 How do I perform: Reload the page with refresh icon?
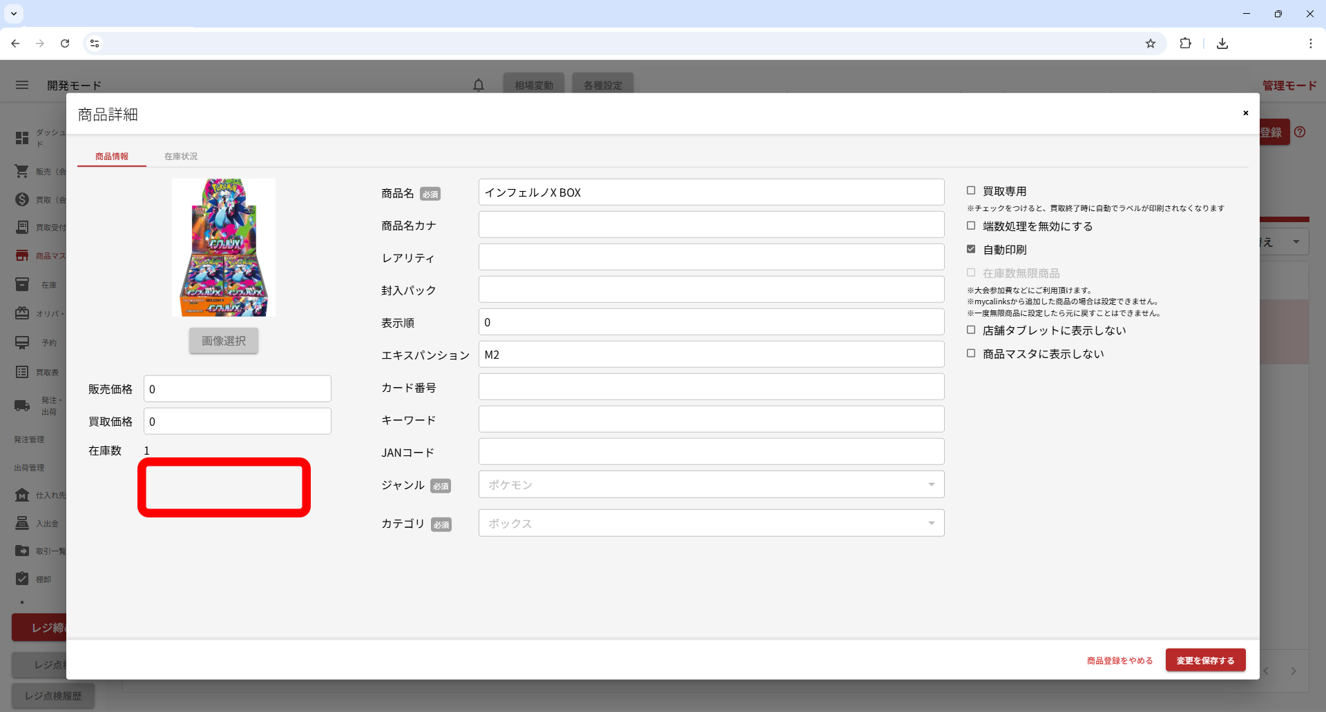click(x=65, y=43)
